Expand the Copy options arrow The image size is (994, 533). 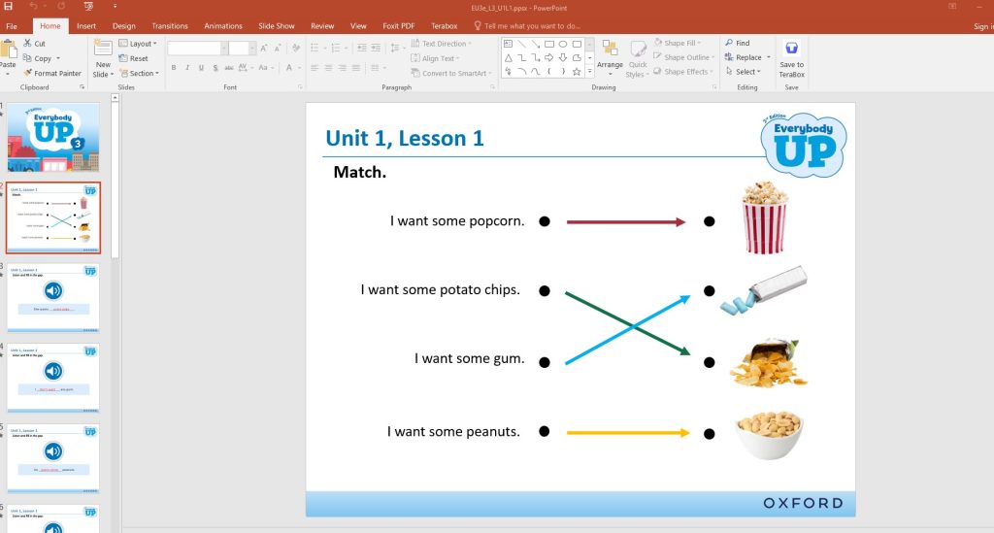click(58, 58)
